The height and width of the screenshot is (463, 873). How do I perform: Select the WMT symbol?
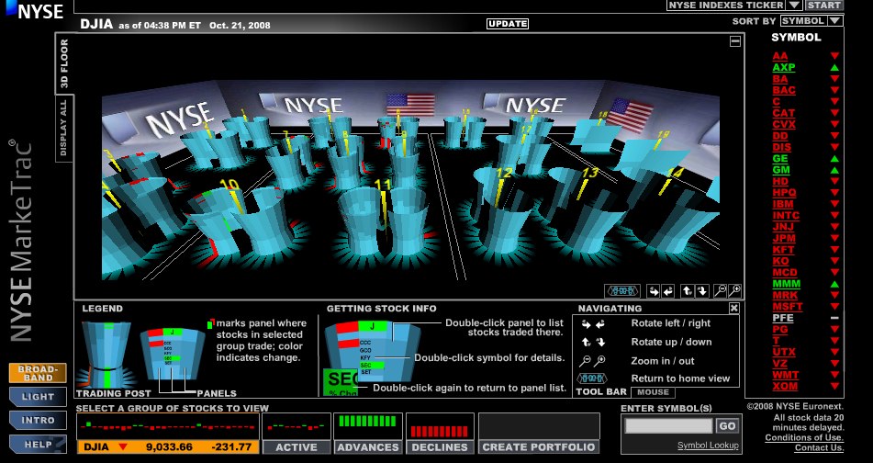coord(785,375)
